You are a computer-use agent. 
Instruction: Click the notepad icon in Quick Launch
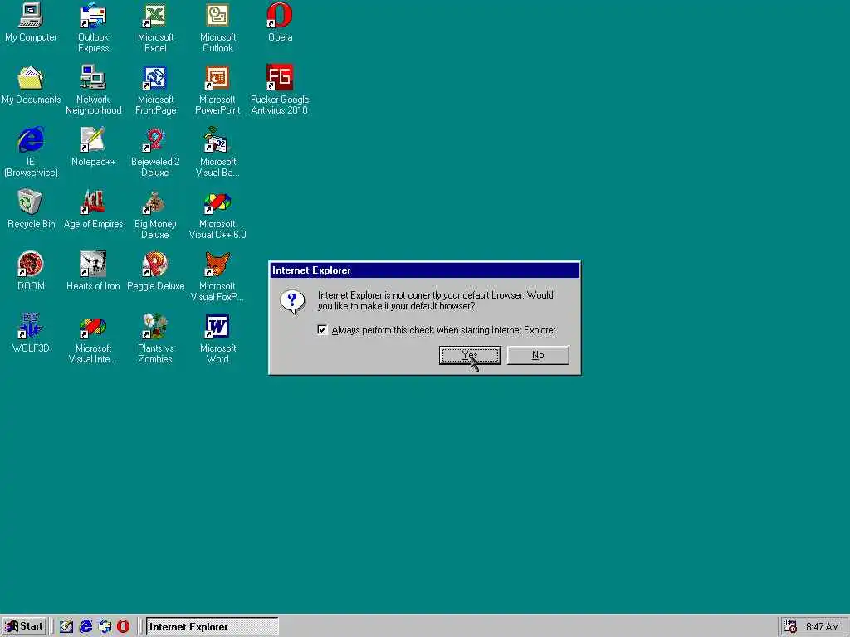pyautogui.click(x=66, y=627)
